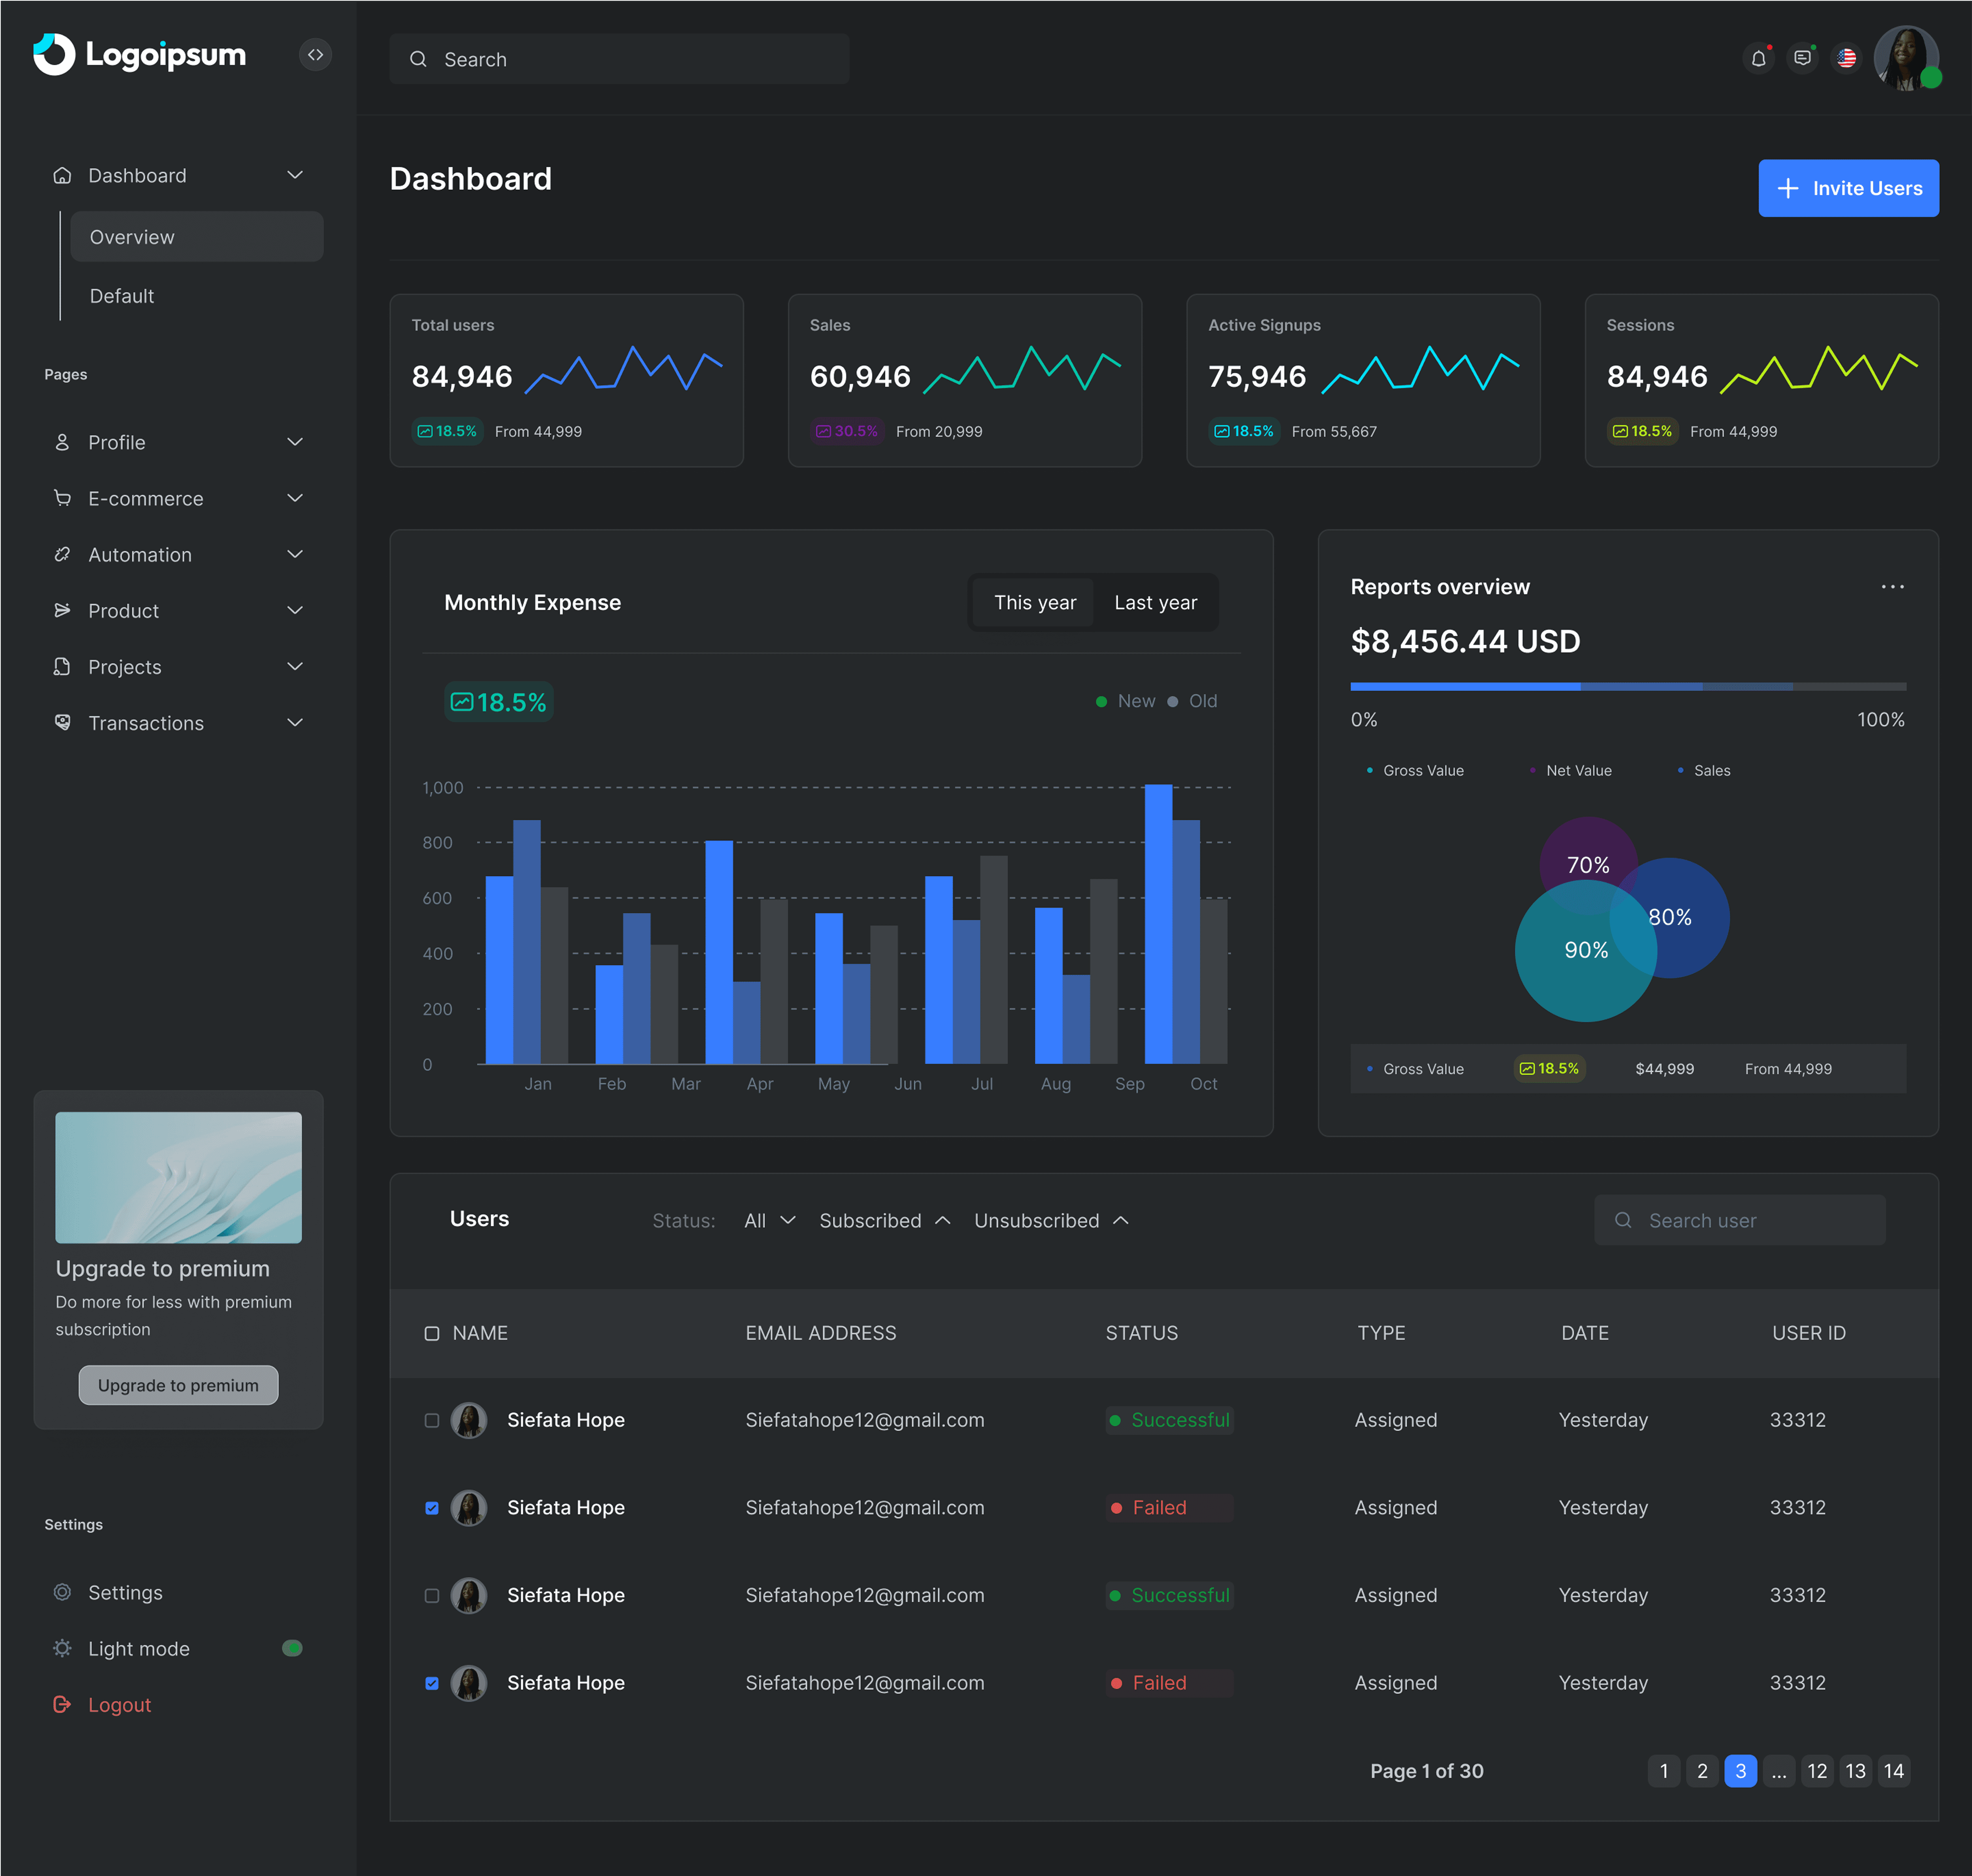Click the Automation link icon
The image size is (1972, 1876).
point(62,554)
